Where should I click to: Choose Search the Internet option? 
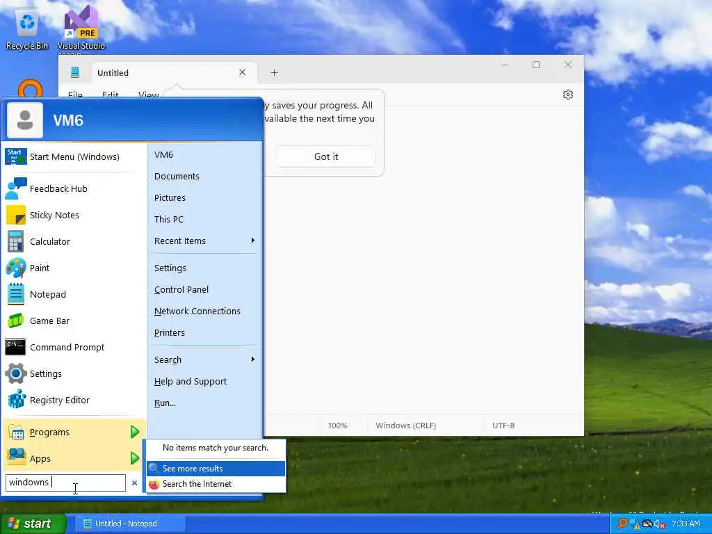pyautogui.click(x=216, y=484)
